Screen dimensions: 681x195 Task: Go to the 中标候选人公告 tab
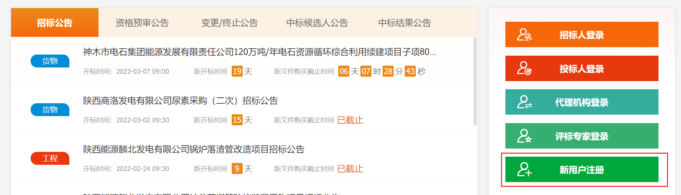(x=317, y=23)
